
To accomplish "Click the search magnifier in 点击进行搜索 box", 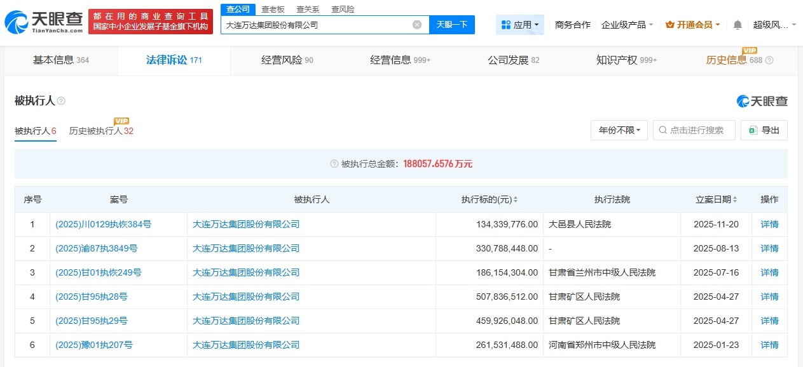I will [x=663, y=130].
